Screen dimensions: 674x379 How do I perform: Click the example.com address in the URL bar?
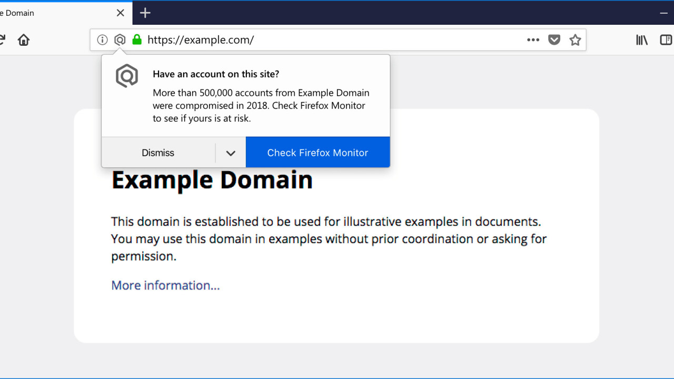coord(201,40)
